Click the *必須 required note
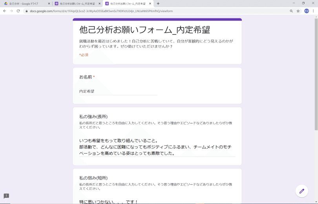The width and height of the screenshot is (318, 204). (x=84, y=55)
